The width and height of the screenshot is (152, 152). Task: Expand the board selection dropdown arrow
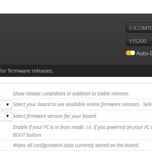click(x=8, y=104)
